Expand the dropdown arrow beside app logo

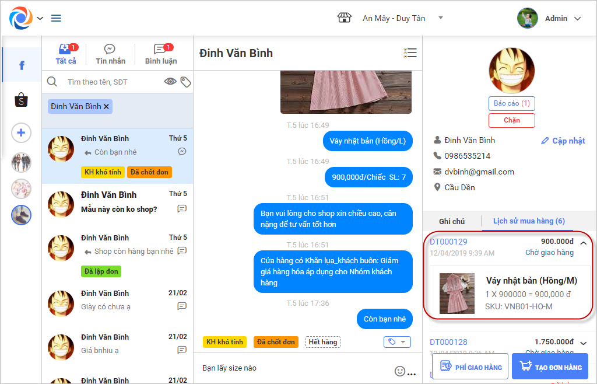(40, 18)
